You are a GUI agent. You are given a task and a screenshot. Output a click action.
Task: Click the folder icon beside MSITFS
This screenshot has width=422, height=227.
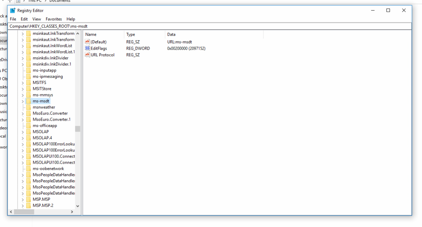click(x=29, y=82)
